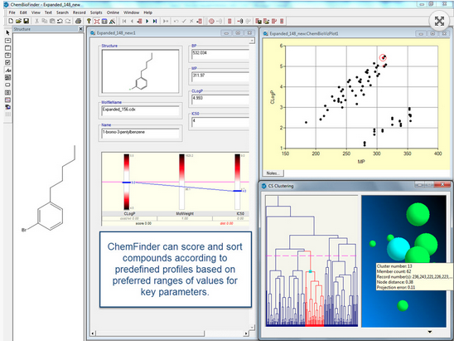Select the Plain Text tool
Screen dimensions: 454x341
(x=7, y=71)
